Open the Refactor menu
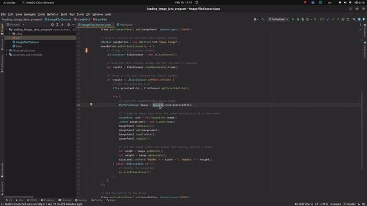 pyautogui.click(x=52, y=14)
